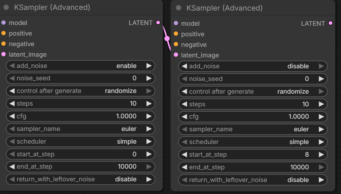Viewport: 341px width, 194px height.
Task: Open control after generate dropdown on the left node
Action: (x=80, y=91)
